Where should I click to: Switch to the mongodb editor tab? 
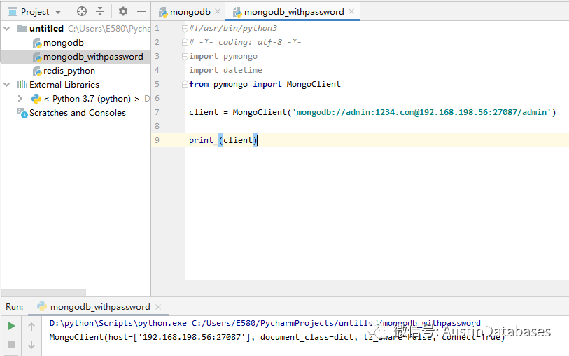click(x=189, y=12)
